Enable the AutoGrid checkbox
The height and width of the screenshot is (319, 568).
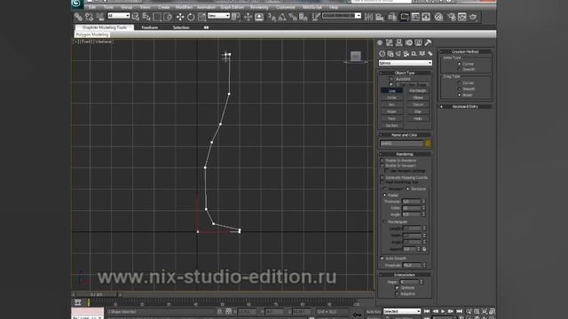click(x=391, y=79)
